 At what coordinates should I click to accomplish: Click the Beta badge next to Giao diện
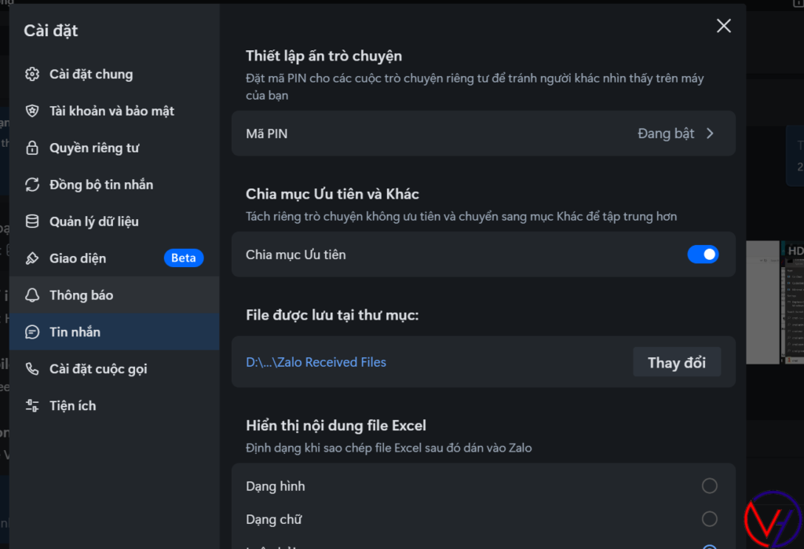184,258
